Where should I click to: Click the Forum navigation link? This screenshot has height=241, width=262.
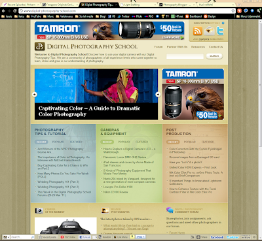[159, 47]
